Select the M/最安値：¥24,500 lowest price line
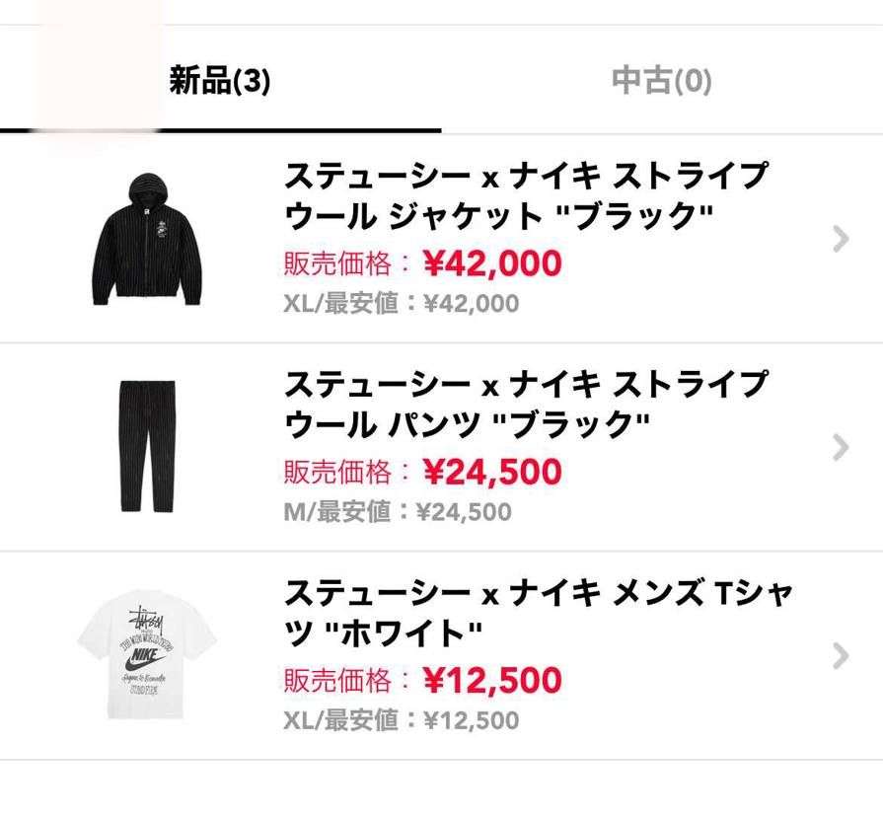This screenshot has height=819, width=883. point(397,512)
